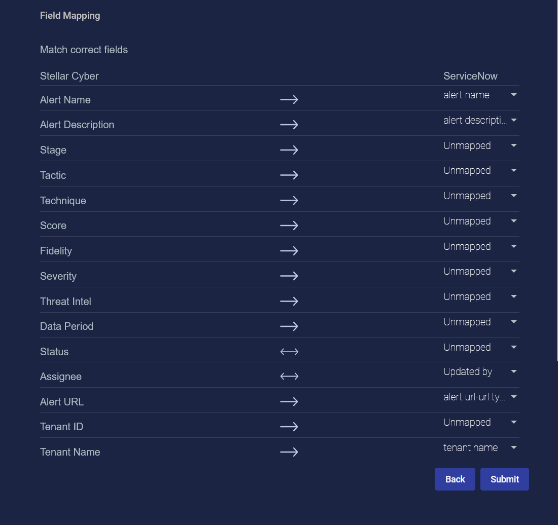Expand the Alert URL mapping dropdown
558x525 pixels.
(x=480, y=397)
